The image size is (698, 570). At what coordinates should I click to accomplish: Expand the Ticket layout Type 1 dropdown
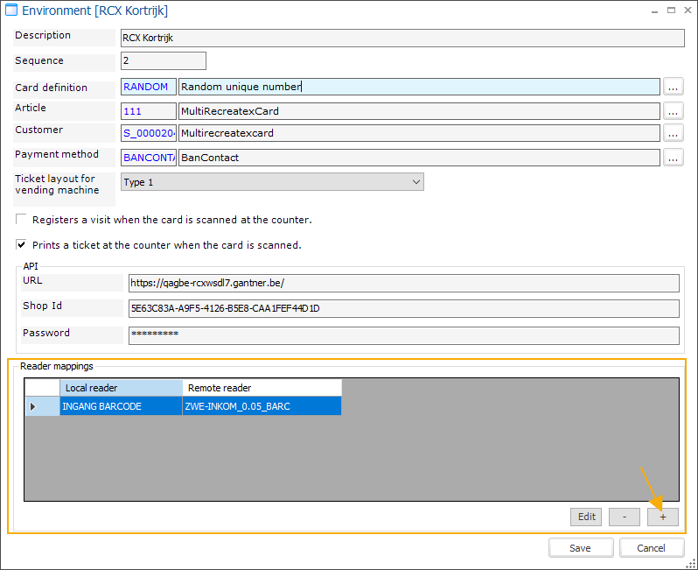click(415, 182)
